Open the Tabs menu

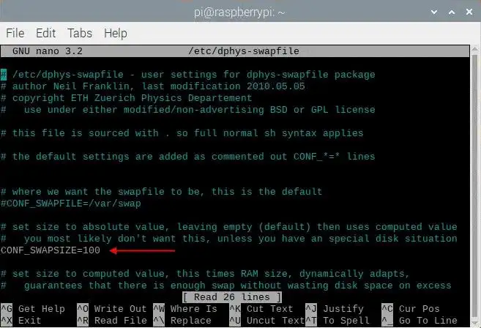80,33
